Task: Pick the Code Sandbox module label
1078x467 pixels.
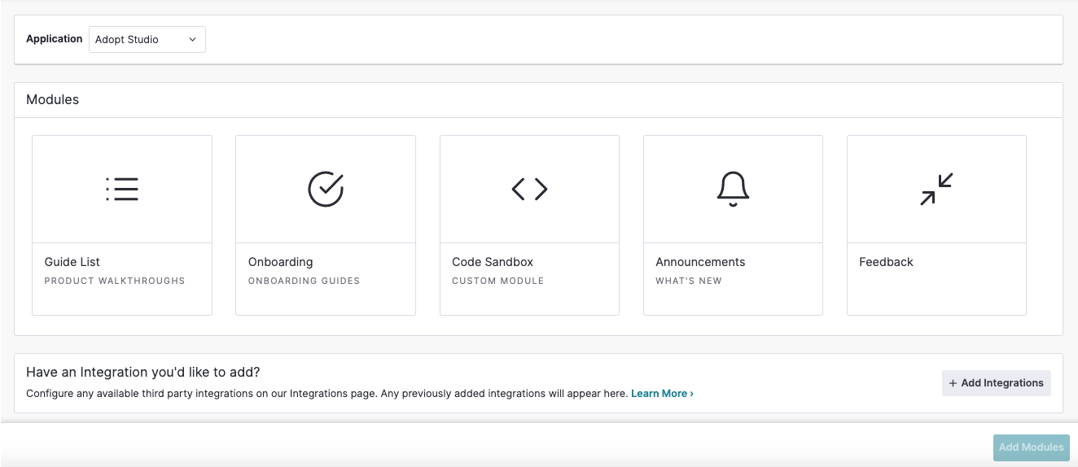Action: point(493,262)
